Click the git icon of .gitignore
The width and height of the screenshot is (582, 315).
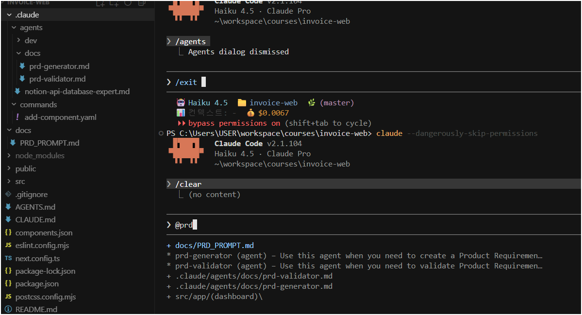(x=8, y=194)
